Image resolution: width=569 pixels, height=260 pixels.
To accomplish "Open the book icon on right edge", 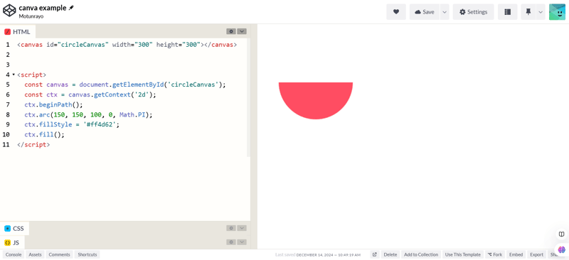I will pos(561,234).
